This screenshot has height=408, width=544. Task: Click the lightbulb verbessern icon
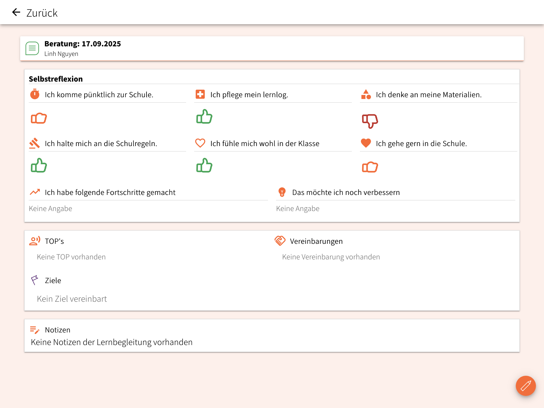[x=282, y=192]
